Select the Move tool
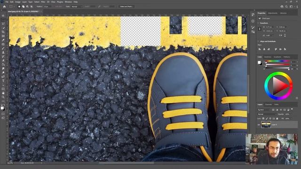The image size is (301, 169). coord(3,15)
